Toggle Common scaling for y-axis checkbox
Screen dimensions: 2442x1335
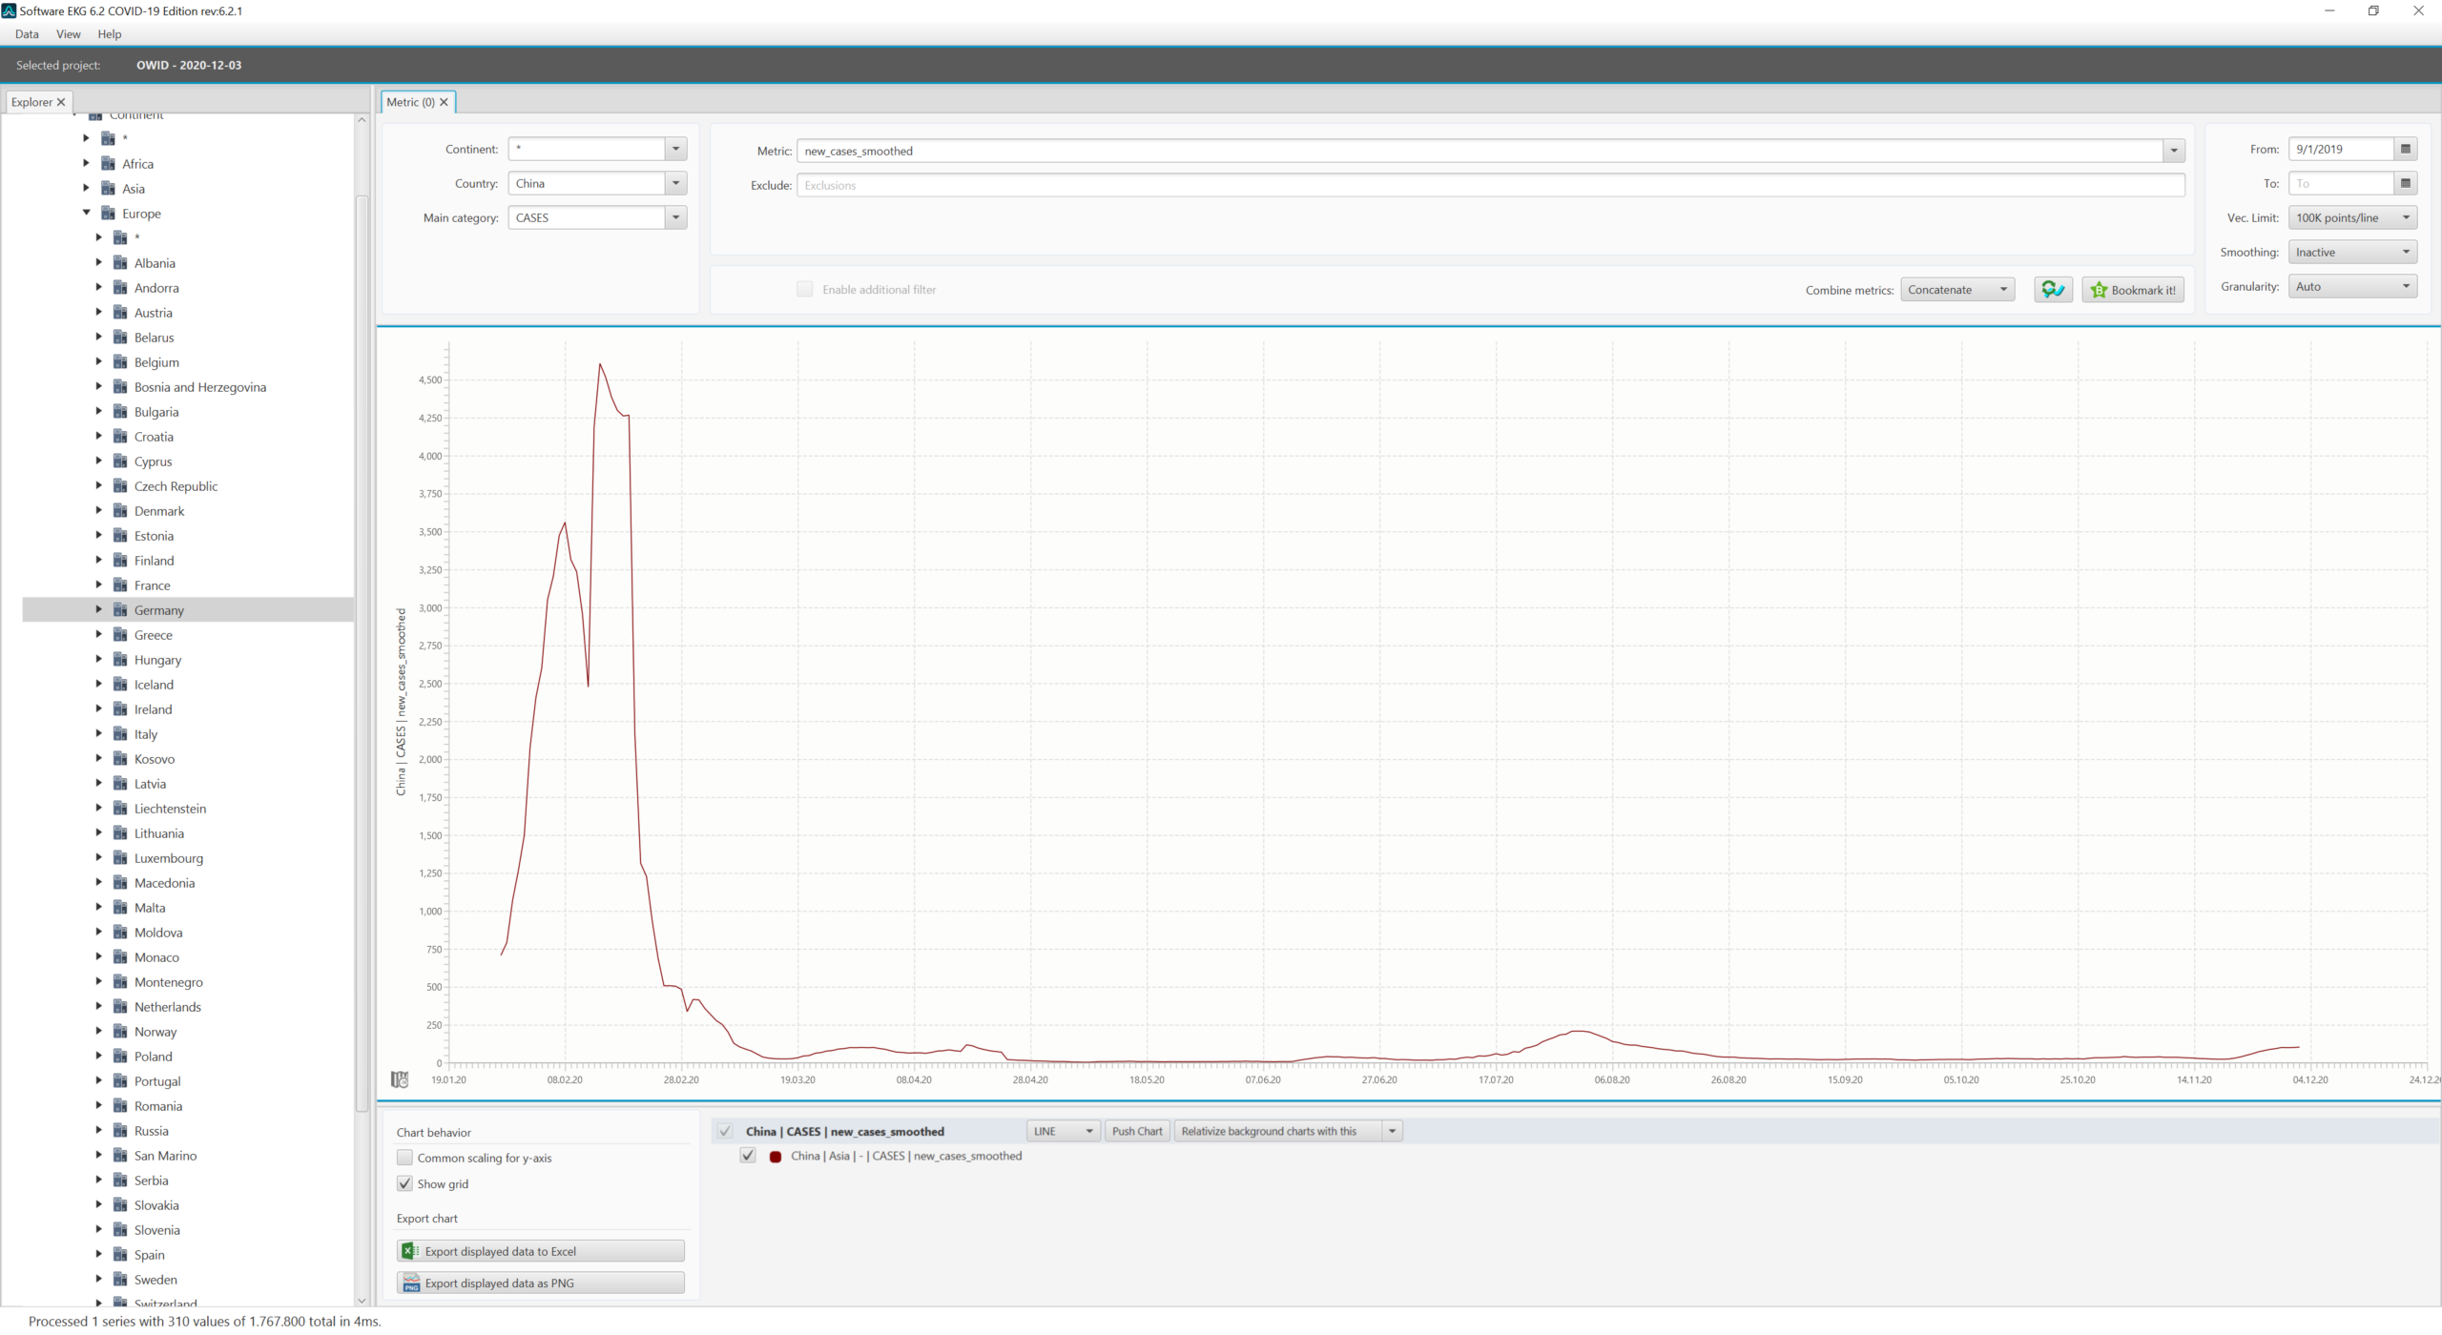pos(404,1158)
